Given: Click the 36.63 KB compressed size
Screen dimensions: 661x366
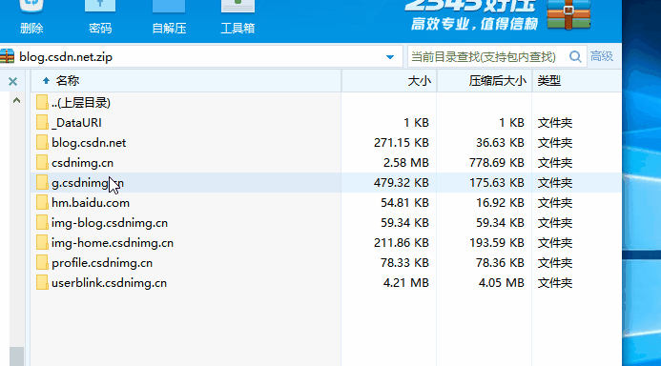Looking at the screenshot, I should pos(500,143).
